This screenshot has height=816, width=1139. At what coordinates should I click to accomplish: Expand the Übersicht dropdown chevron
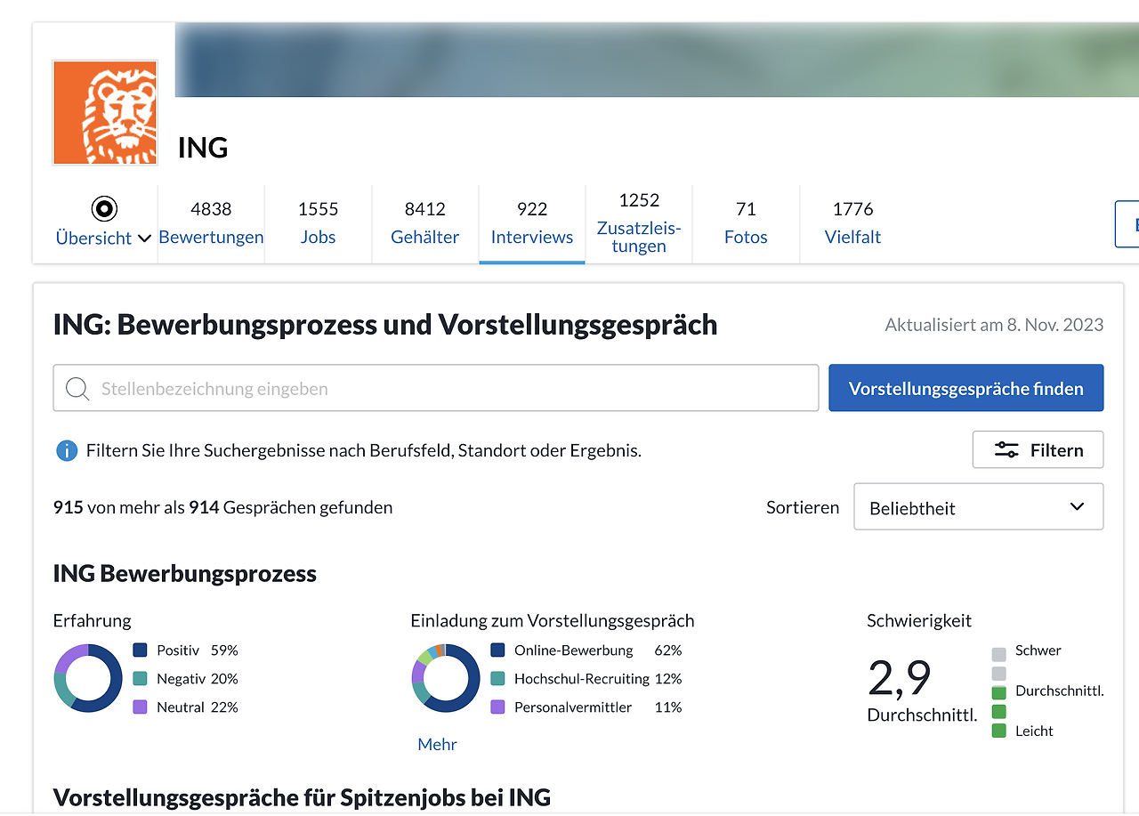pyautogui.click(x=144, y=238)
